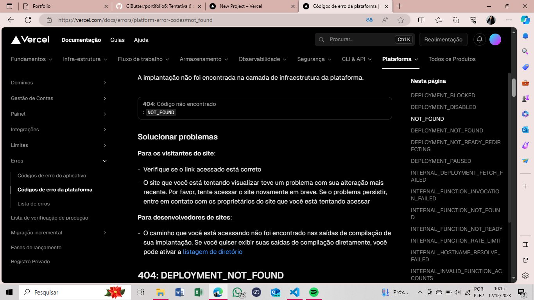Viewport: 534px width, 300px height.
Task: Open WhatsApp from the taskbar
Action: click(x=238, y=292)
